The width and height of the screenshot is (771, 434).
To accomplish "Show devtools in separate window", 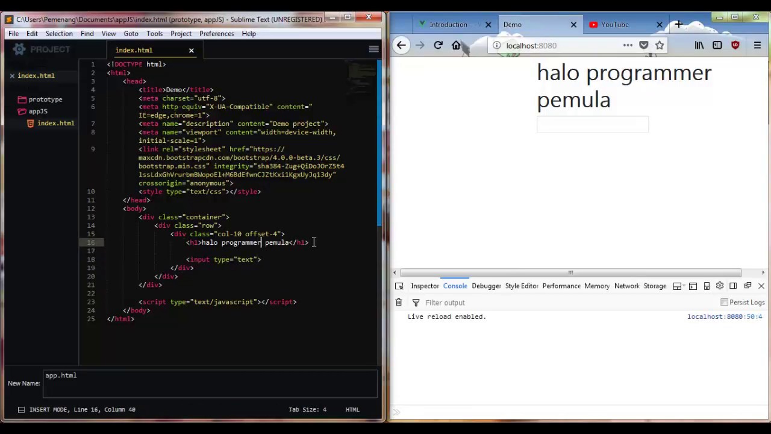I will tap(748, 286).
